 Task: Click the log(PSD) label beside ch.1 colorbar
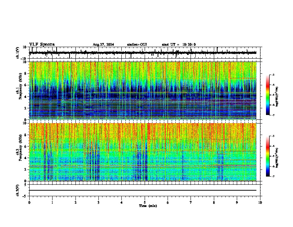277,97
